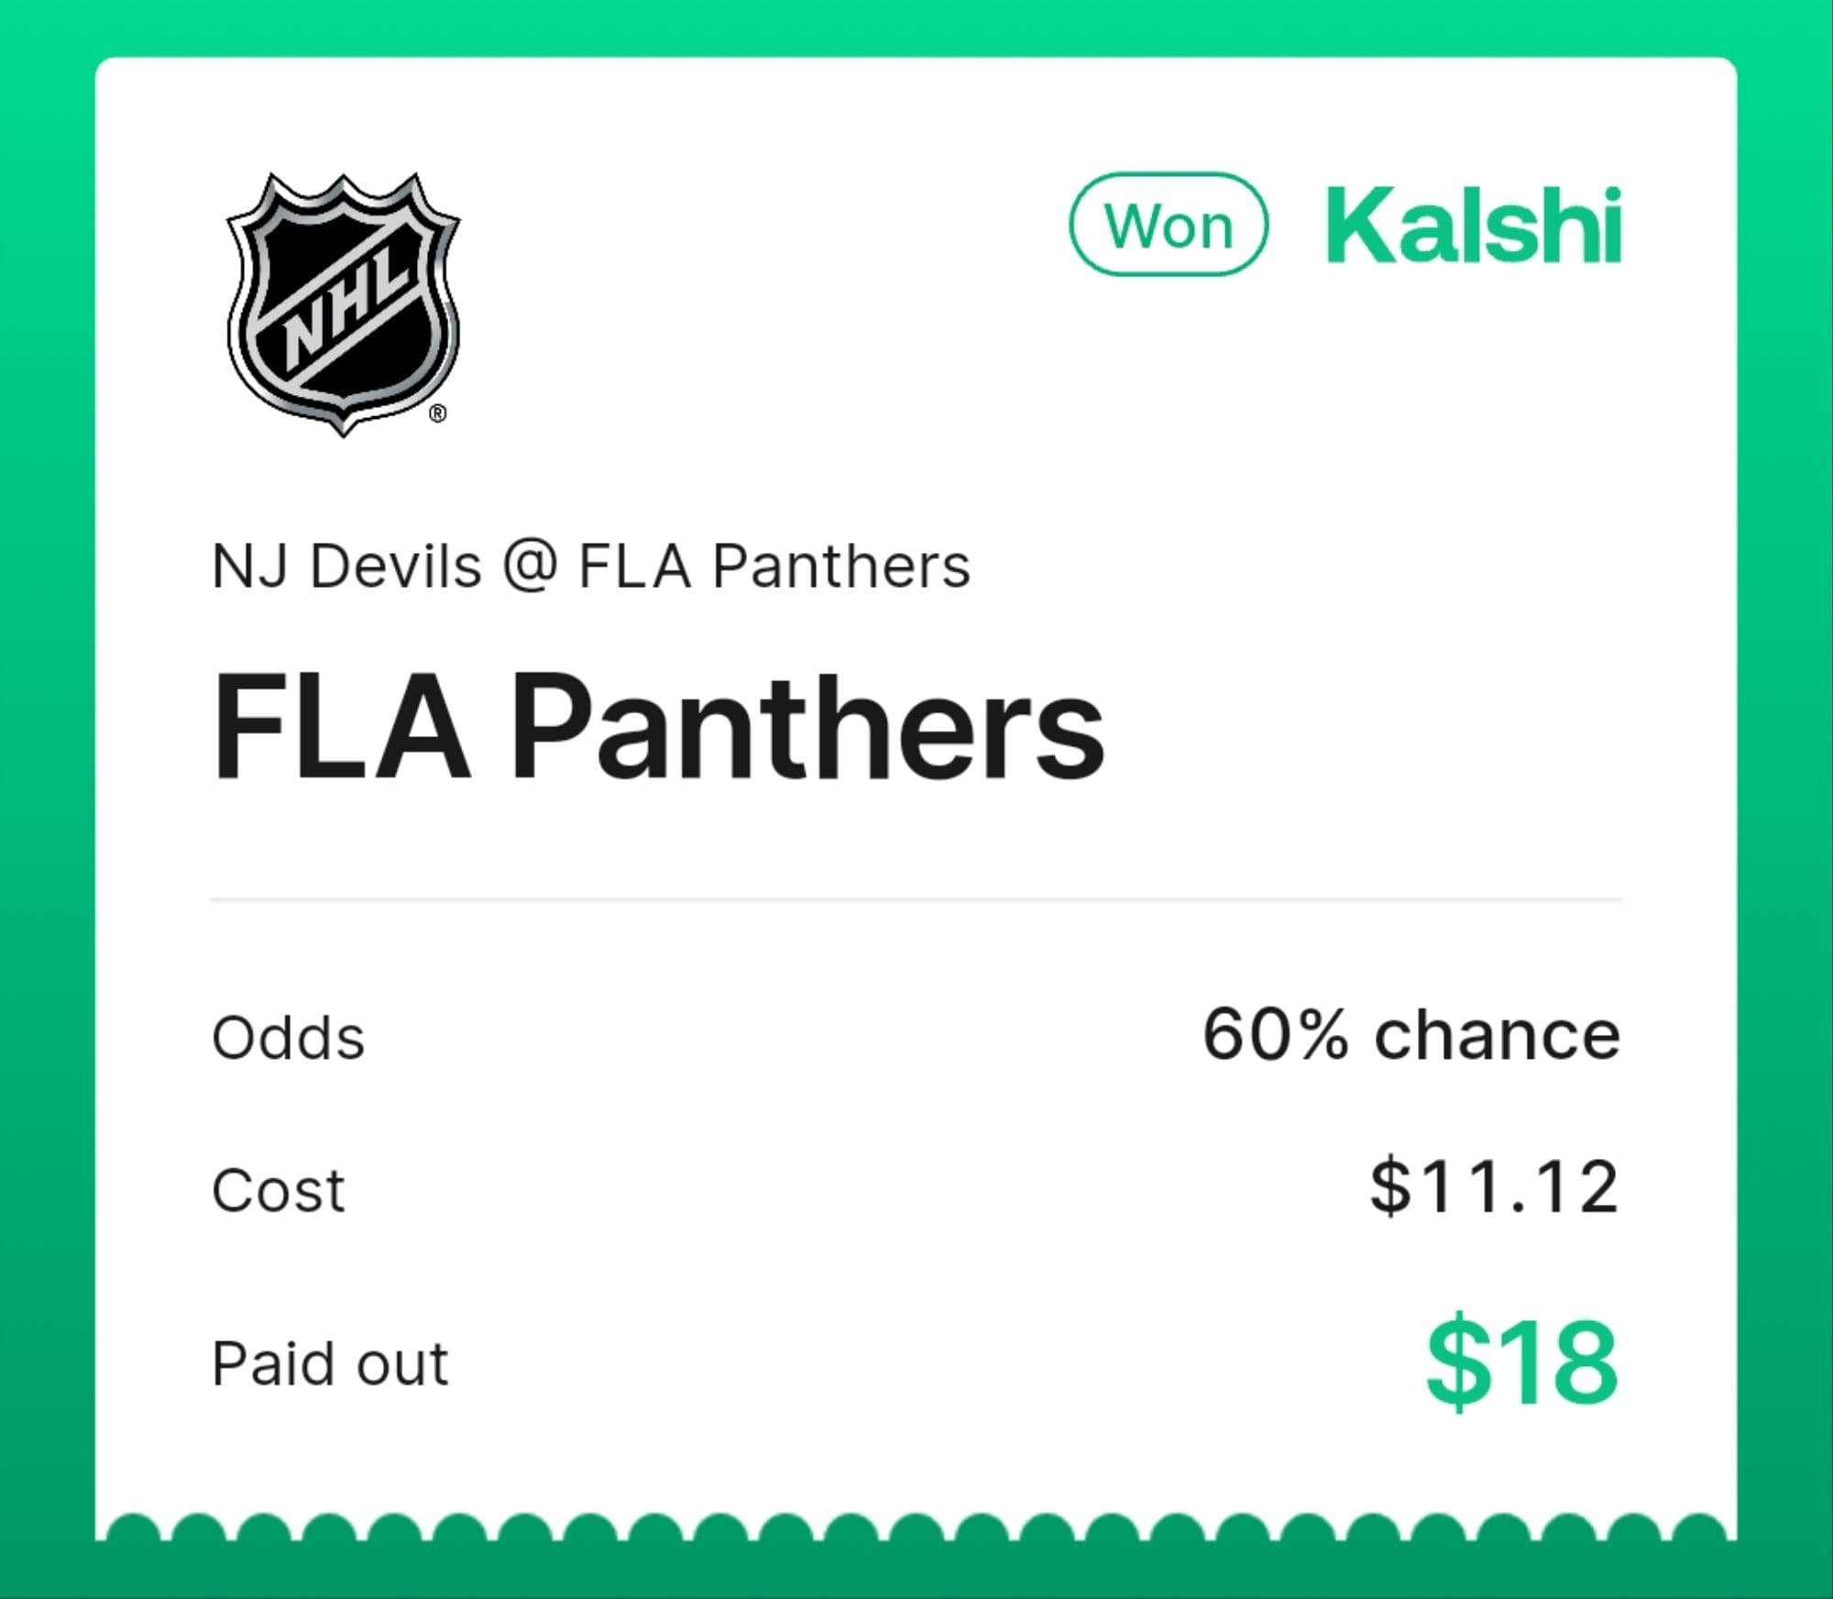This screenshot has width=1833, height=1599.
Task: Click the 11.12 cost digits
Action: [x=1518, y=1186]
